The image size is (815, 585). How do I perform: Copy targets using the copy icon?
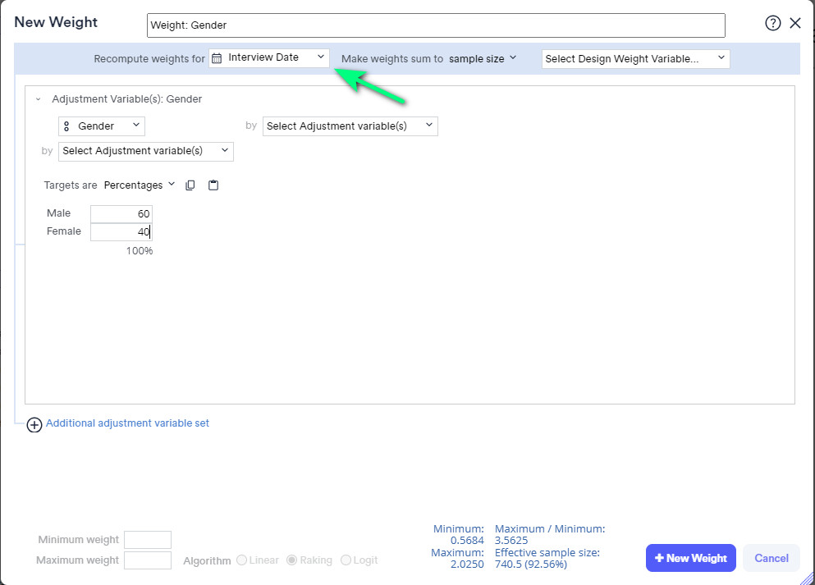[x=190, y=185]
